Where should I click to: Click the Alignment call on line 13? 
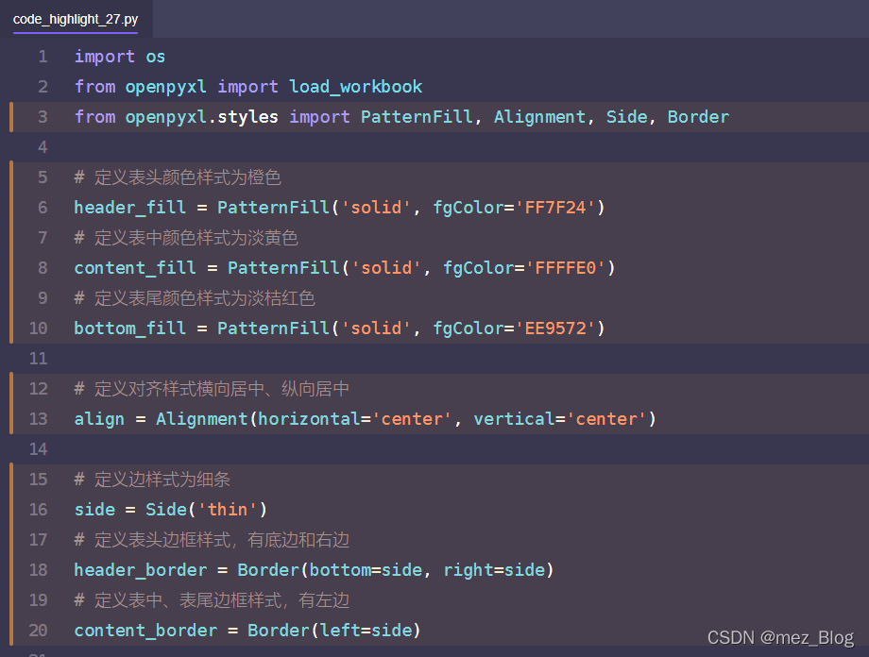pos(201,419)
